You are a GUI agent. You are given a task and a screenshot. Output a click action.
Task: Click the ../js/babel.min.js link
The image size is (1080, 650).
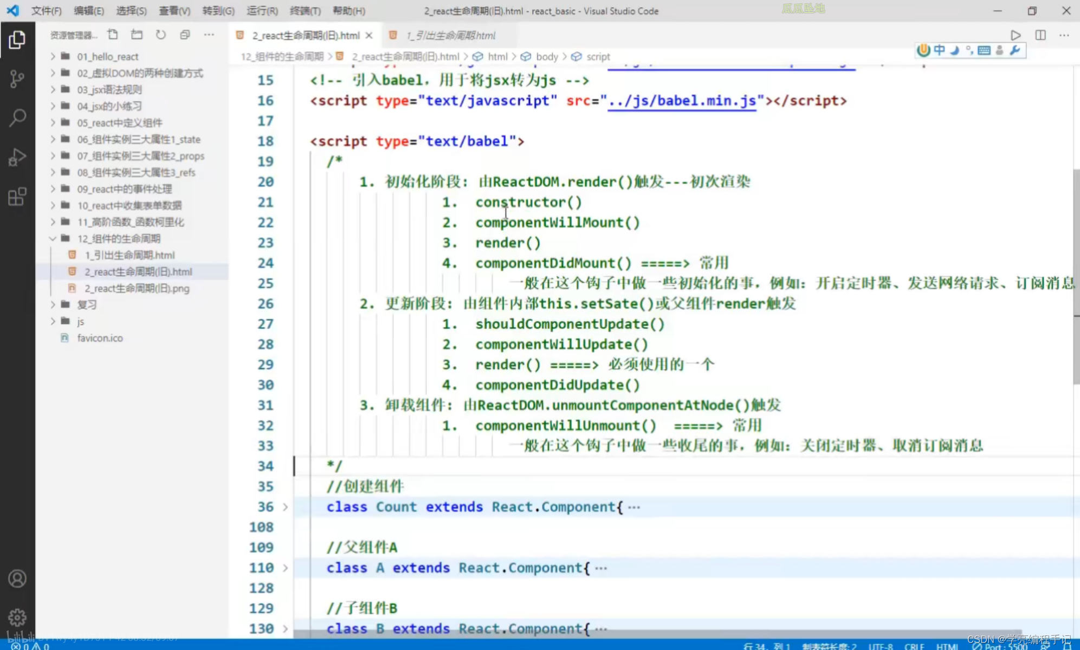click(x=682, y=101)
